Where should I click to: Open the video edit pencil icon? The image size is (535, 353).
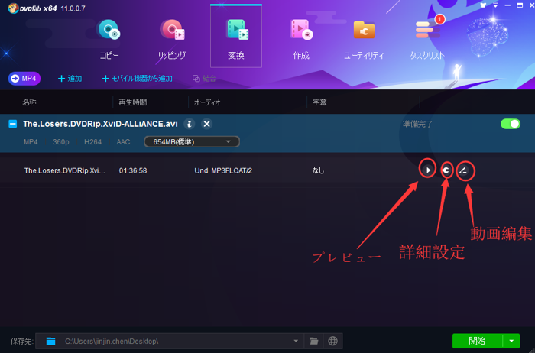(x=463, y=170)
